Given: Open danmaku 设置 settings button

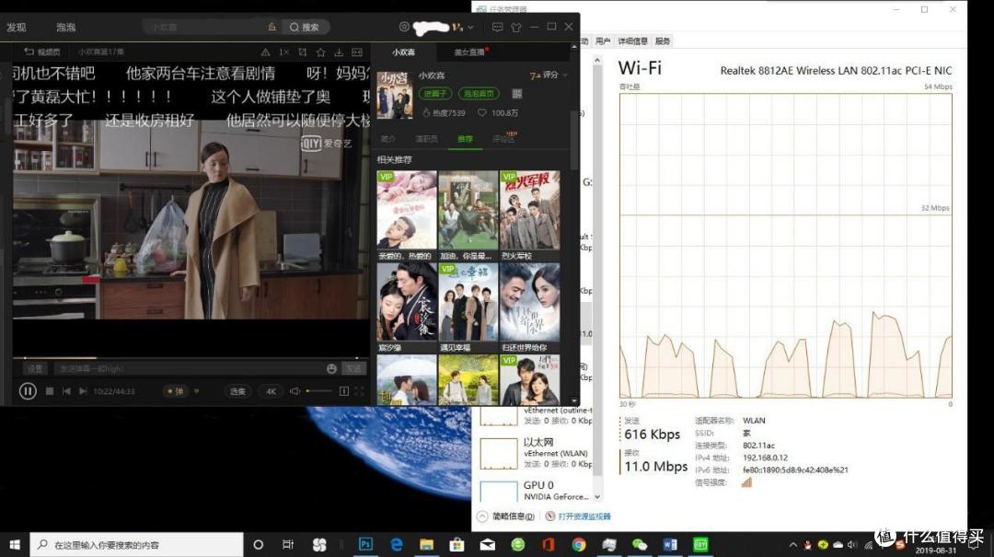Looking at the screenshot, I should tap(35, 368).
